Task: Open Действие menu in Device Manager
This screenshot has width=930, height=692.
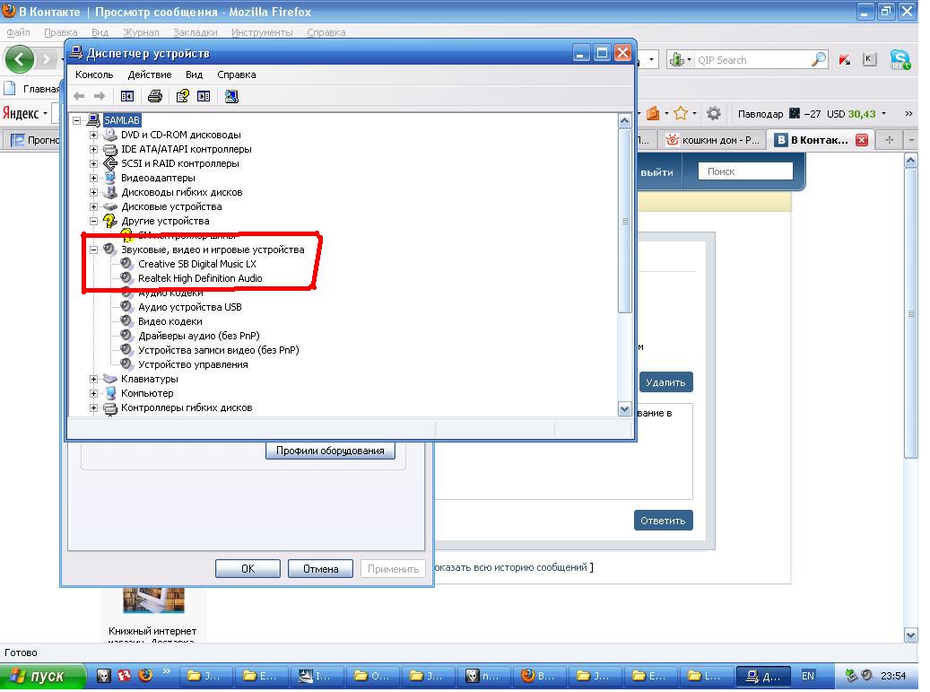Action: tap(150, 74)
